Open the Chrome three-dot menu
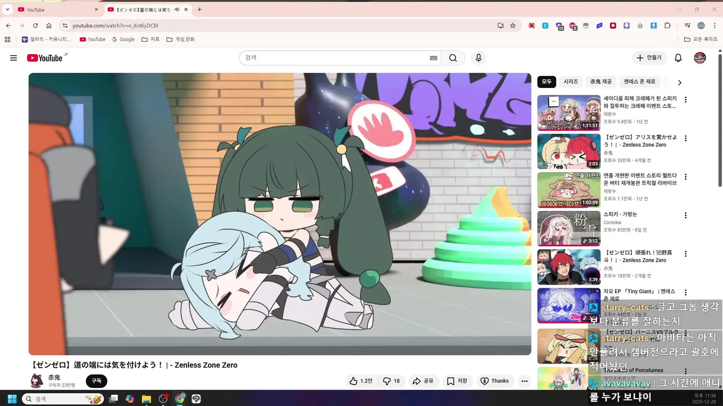The height and width of the screenshot is (406, 723). [715, 25]
